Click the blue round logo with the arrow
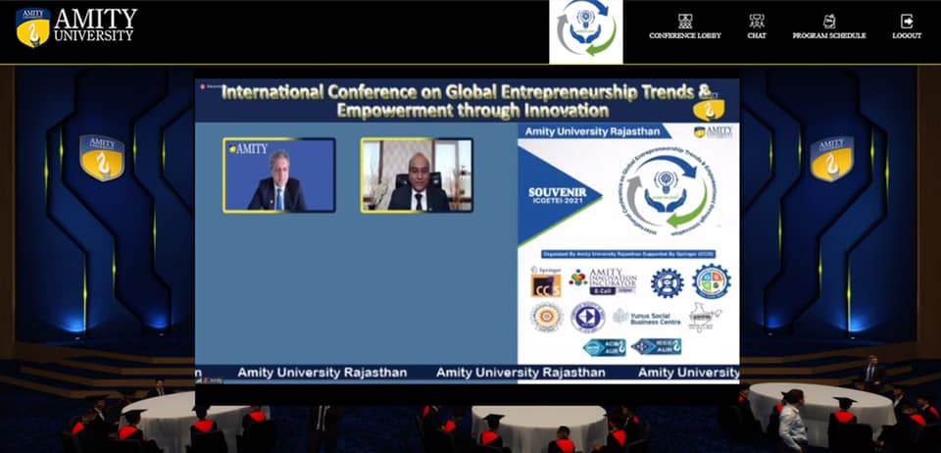This screenshot has height=453, width=941. tap(587, 317)
